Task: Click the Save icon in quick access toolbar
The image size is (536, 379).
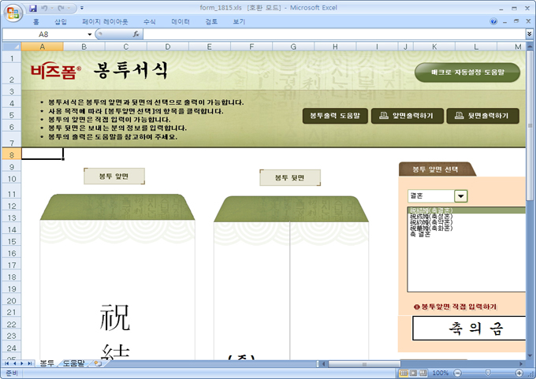Action: coord(33,8)
